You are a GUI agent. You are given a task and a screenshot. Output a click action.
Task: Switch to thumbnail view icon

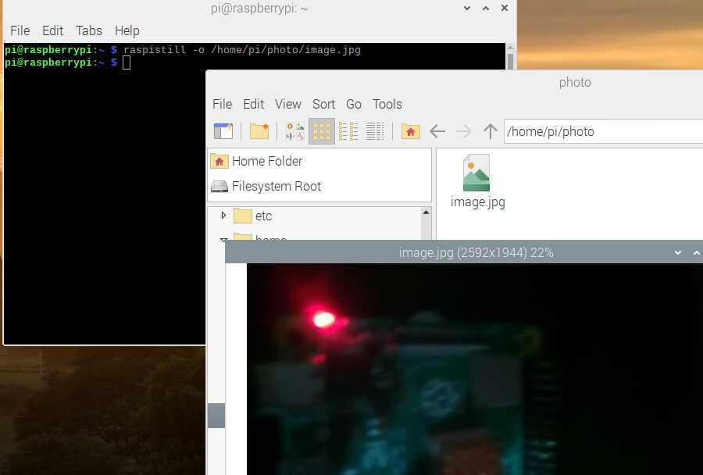295,131
